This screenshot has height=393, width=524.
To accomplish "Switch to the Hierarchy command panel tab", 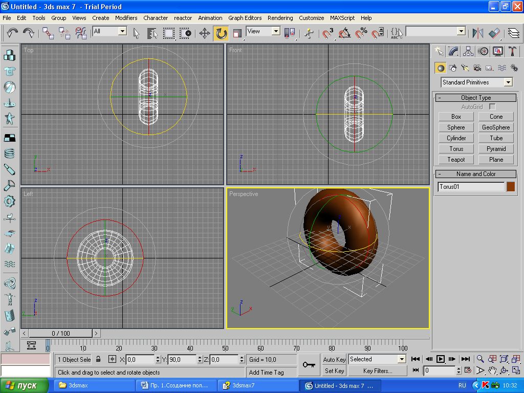I will 468,51.
